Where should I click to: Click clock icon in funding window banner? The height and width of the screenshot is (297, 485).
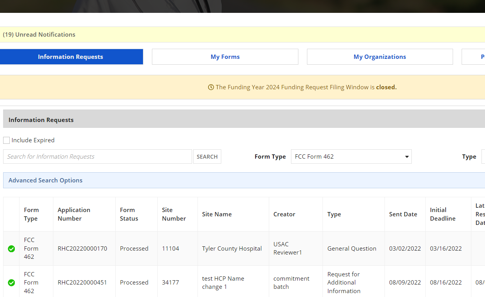click(211, 87)
